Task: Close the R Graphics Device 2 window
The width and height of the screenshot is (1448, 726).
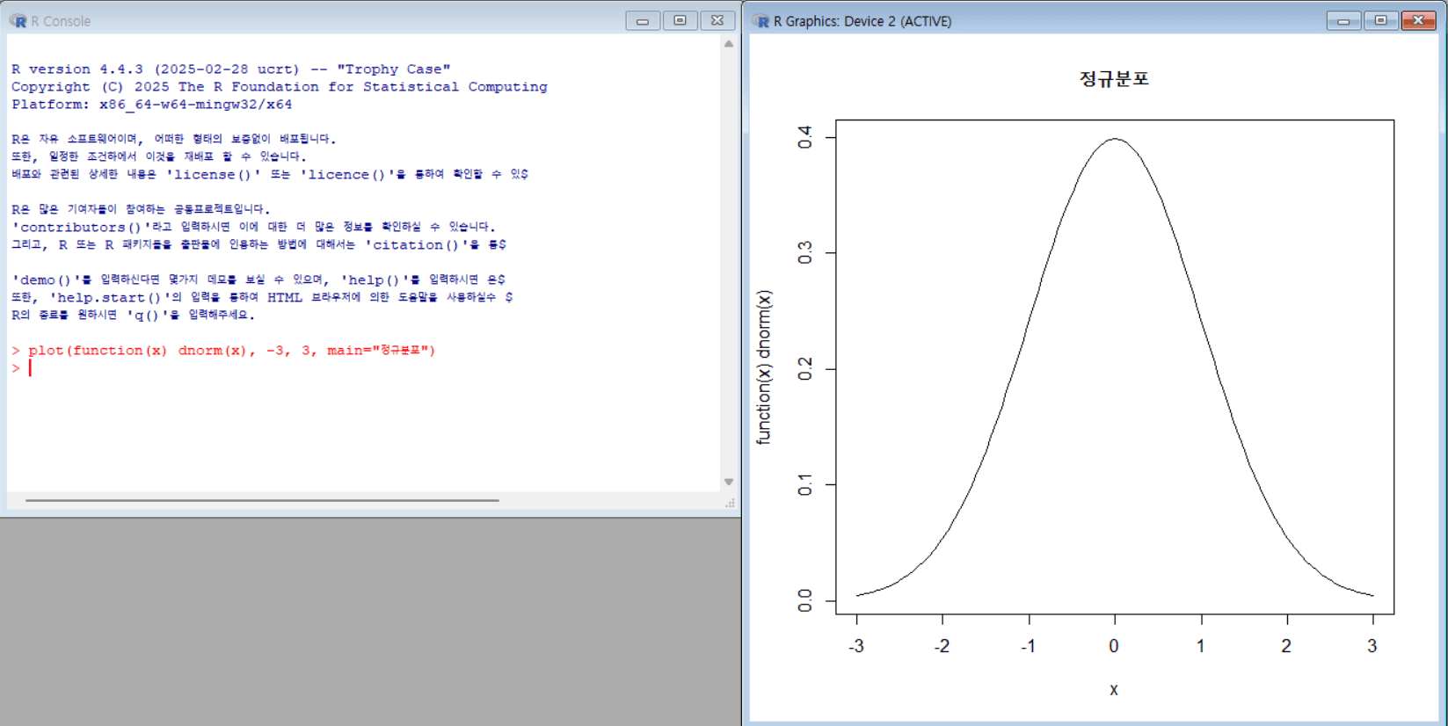Action: coord(1418,21)
